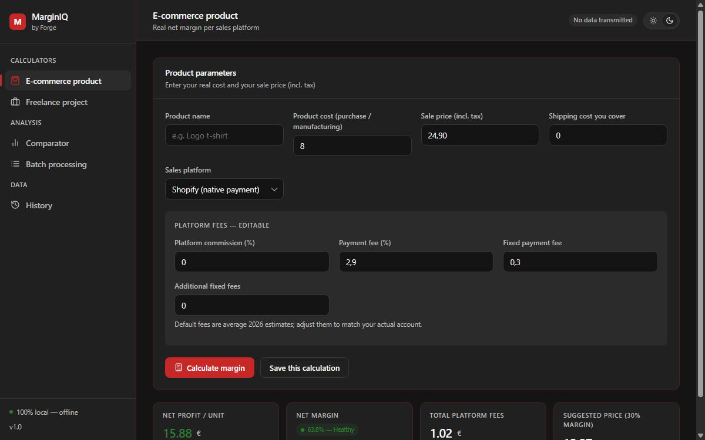Click Save this calculation

[x=304, y=368]
